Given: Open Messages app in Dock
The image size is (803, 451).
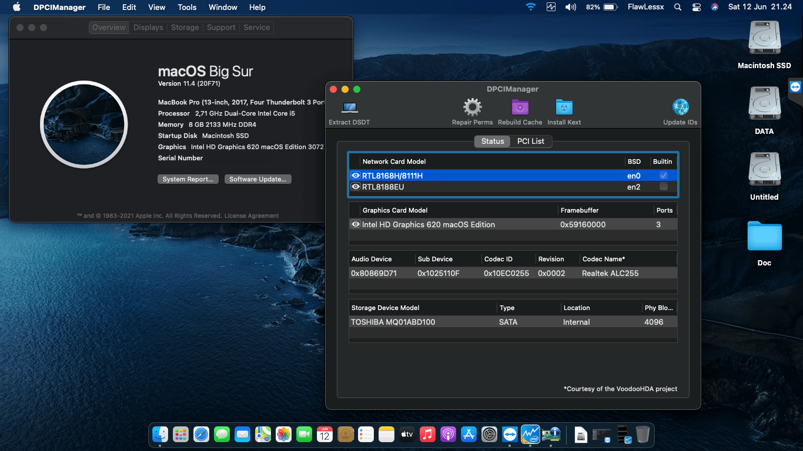Looking at the screenshot, I should 222,435.
